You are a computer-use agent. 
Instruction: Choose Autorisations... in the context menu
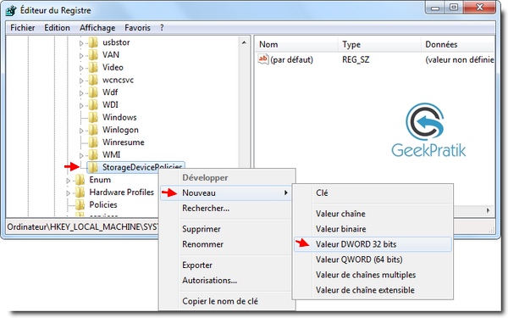225,280
